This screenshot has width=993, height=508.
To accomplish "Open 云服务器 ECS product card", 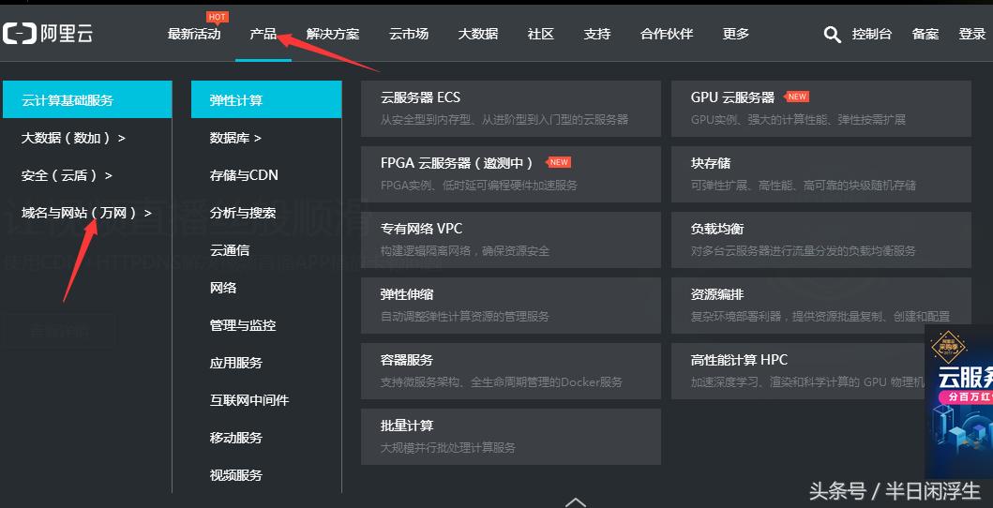I will (x=511, y=108).
